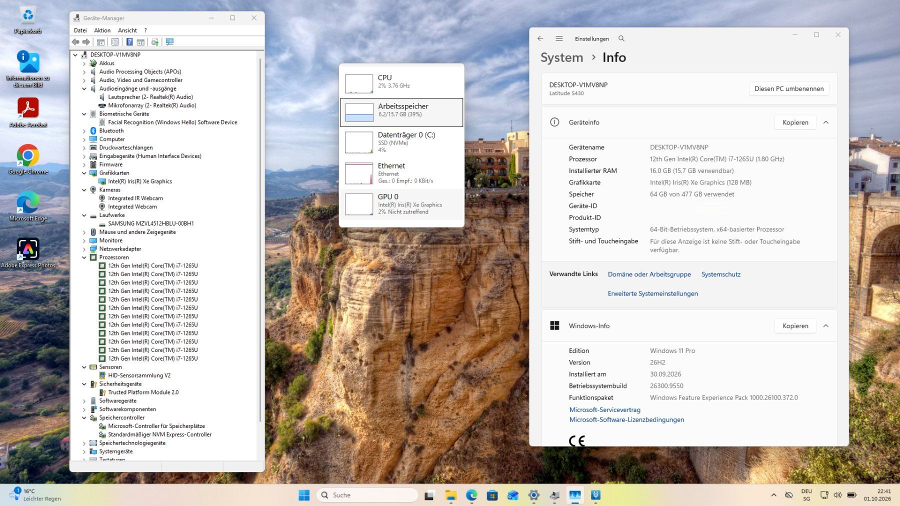This screenshot has height=506, width=900.
Task: Click the back arrow in Geräte-Manager toolbar
Action: tap(75, 42)
